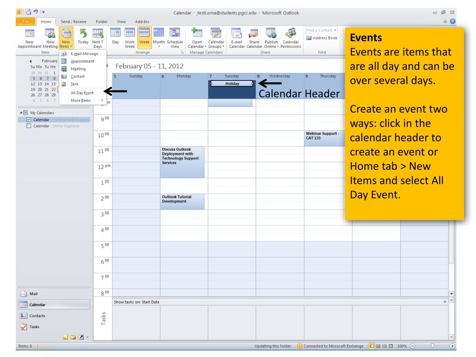
Task: Open the Show tasks on dropdown arrow
Action: (445, 302)
